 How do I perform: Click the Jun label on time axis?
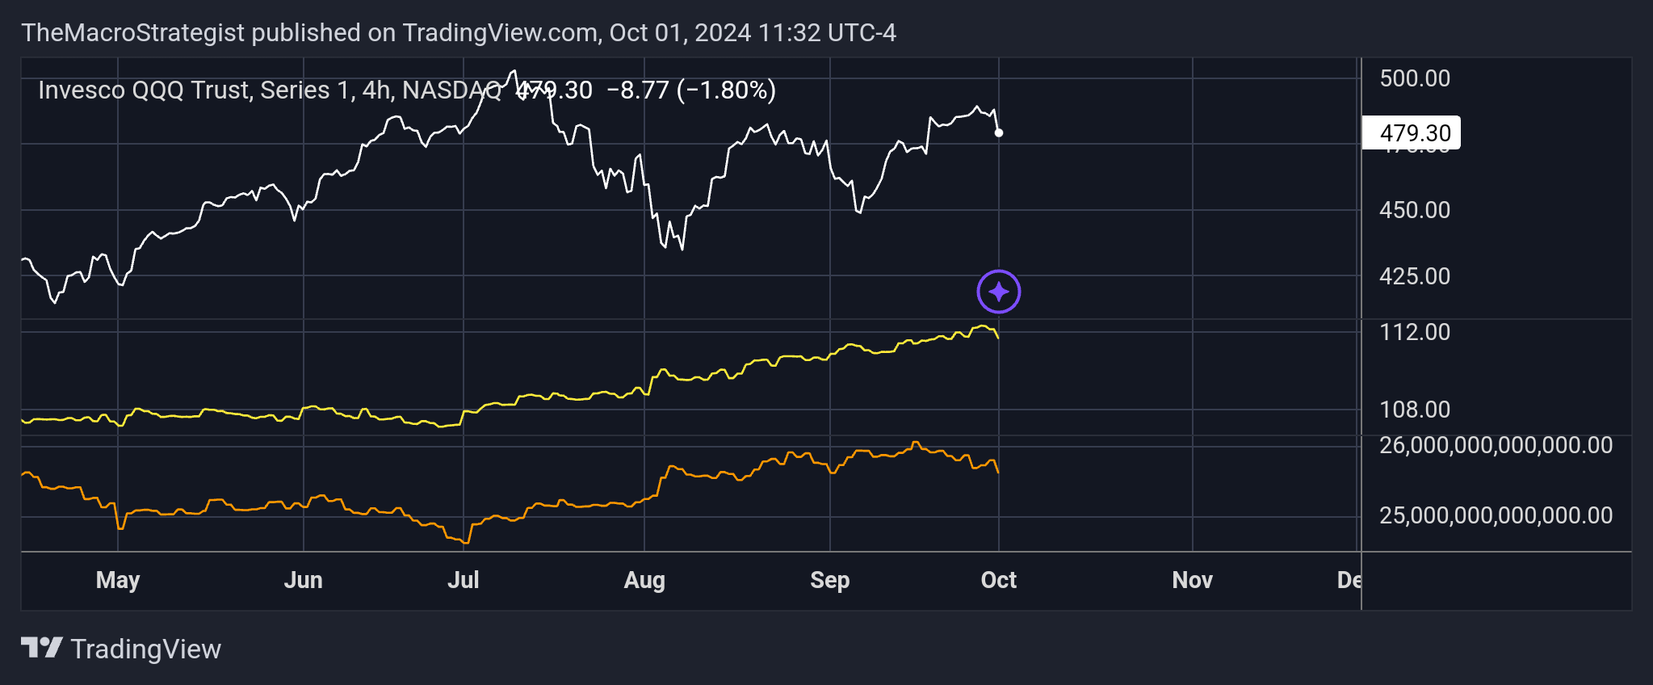[304, 580]
